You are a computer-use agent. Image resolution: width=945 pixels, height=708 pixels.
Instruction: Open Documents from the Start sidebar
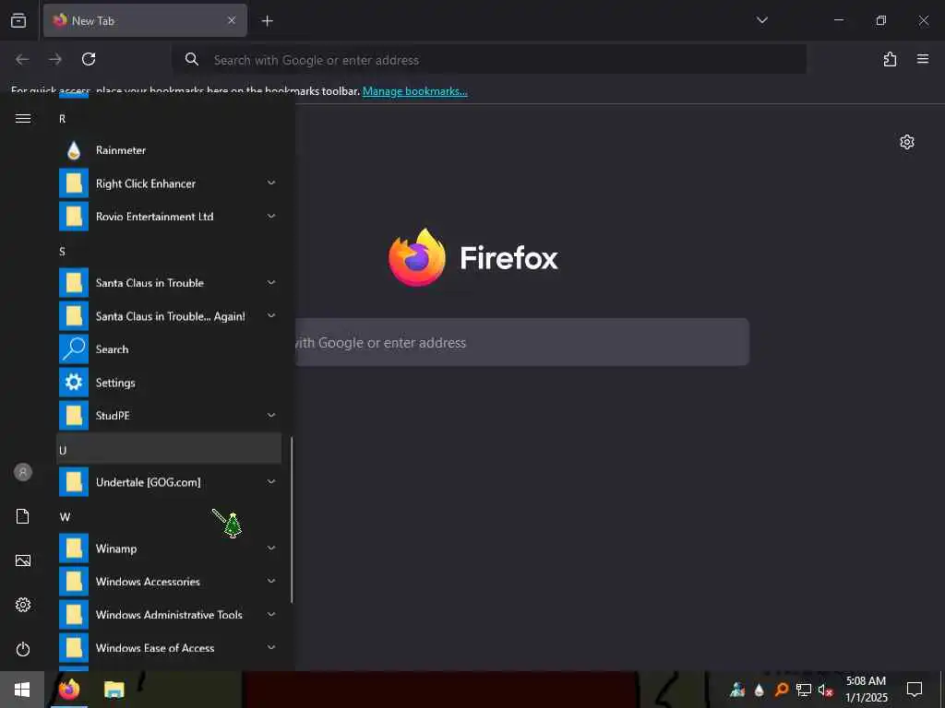click(x=23, y=516)
